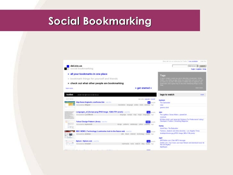This screenshot has width=233, height=175.
Task: Click the del.icio.us site title
Action: pos(76,66)
